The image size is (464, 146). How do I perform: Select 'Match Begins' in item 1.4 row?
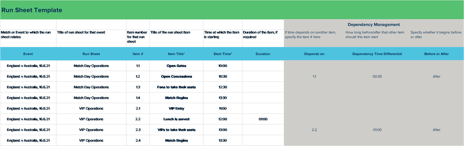[176, 98]
